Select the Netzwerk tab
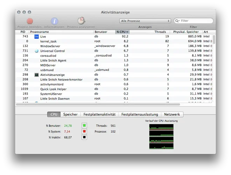This screenshot has width=231, height=175. point(172,114)
